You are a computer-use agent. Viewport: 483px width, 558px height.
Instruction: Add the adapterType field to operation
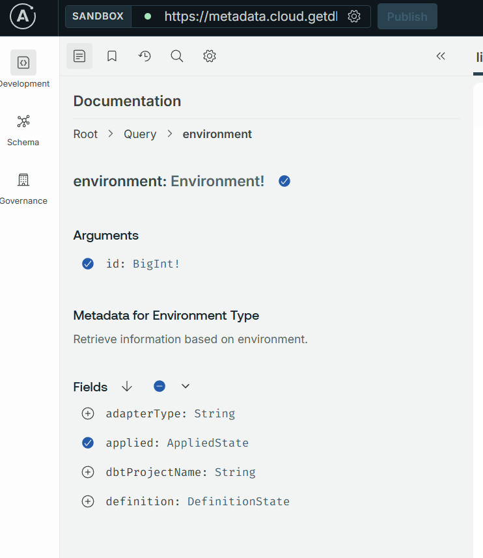tap(88, 413)
